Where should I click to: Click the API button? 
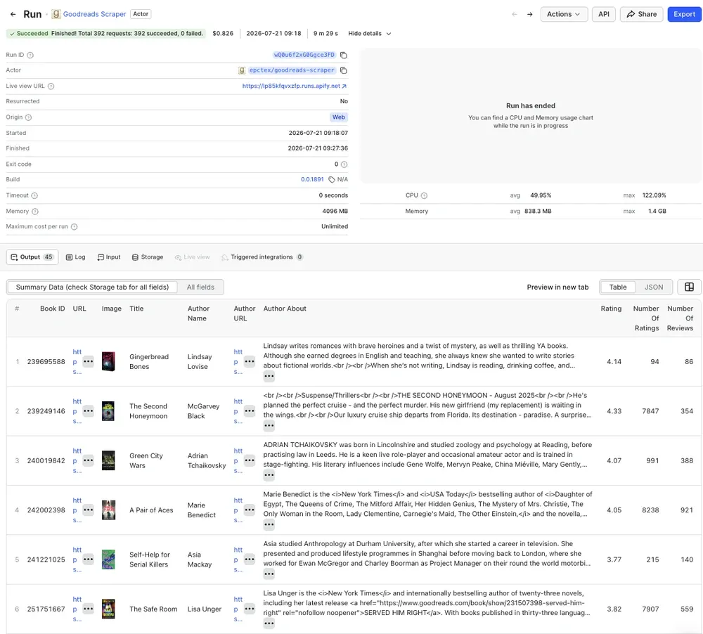tap(603, 14)
